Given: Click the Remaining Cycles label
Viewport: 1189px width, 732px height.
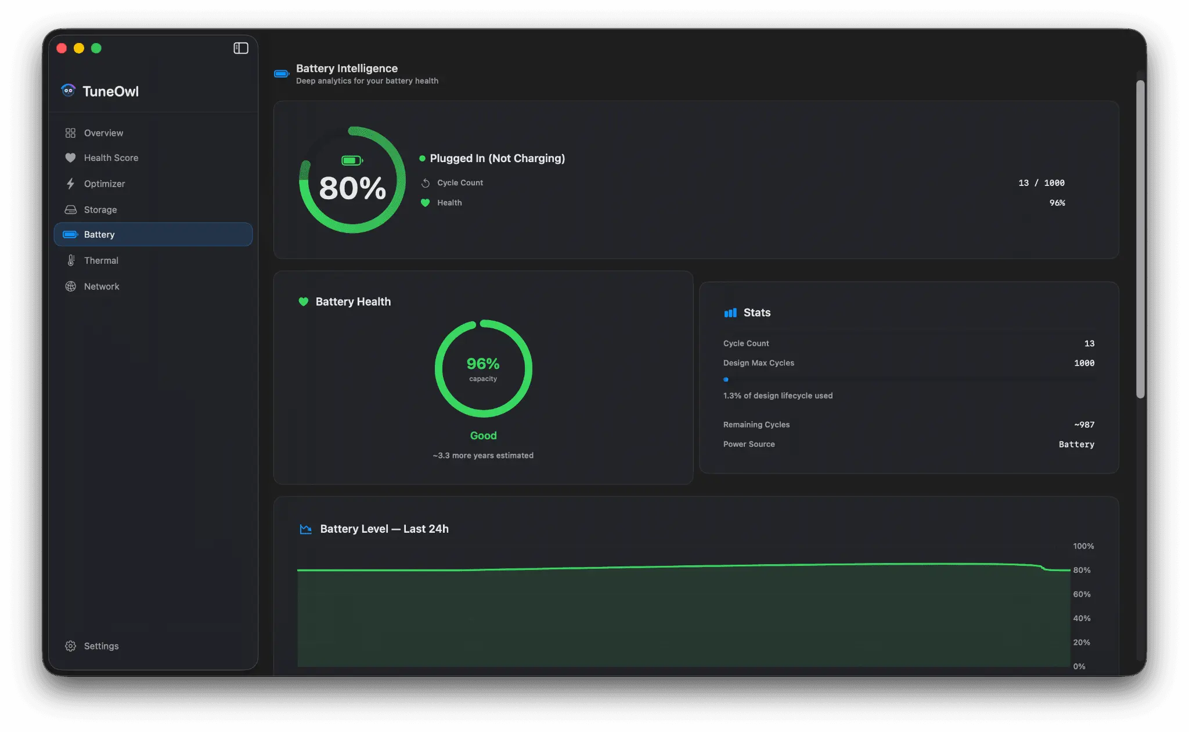Looking at the screenshot, I should (756, 425).
